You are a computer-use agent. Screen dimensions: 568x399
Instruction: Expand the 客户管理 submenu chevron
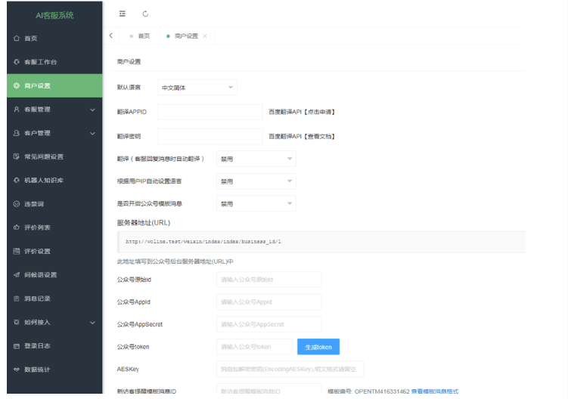click(92, 133)
